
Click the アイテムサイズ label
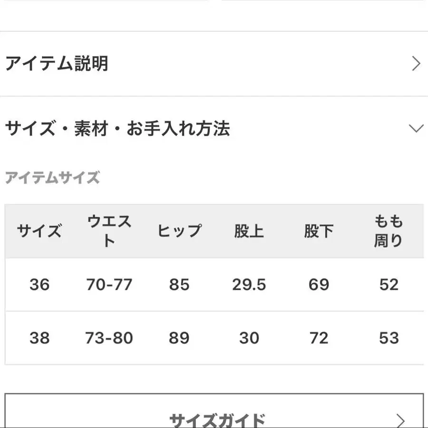(52, 178)
